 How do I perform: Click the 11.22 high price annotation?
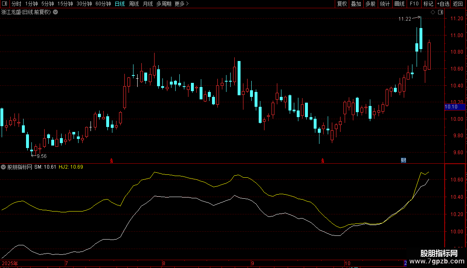405,19
